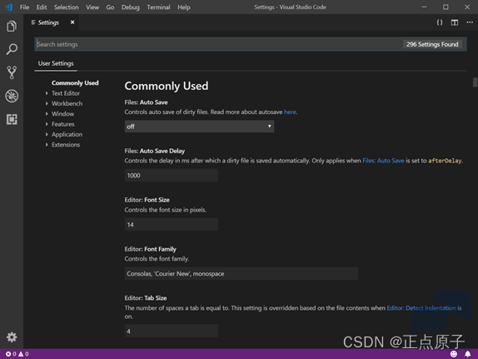The image size is (478, 359).
Task: Close the Settings tab
Action: 72,22
